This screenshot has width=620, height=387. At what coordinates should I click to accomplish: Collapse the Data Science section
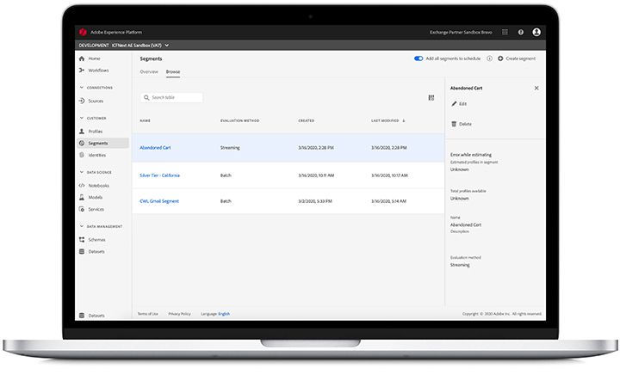[82, 172]
